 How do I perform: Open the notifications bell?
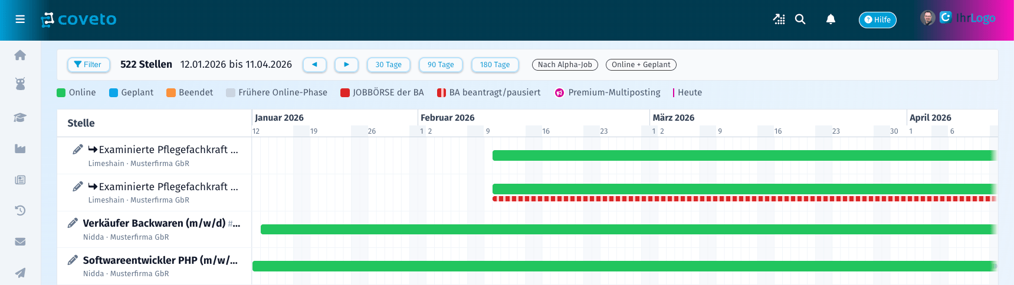tap(831, 19)
